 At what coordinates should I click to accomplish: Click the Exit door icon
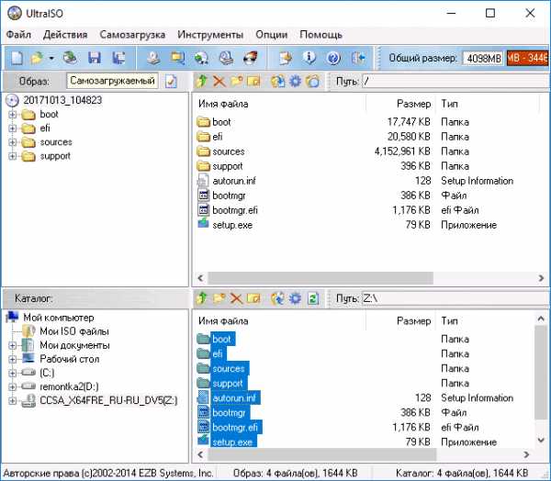[x=358, y=58]
